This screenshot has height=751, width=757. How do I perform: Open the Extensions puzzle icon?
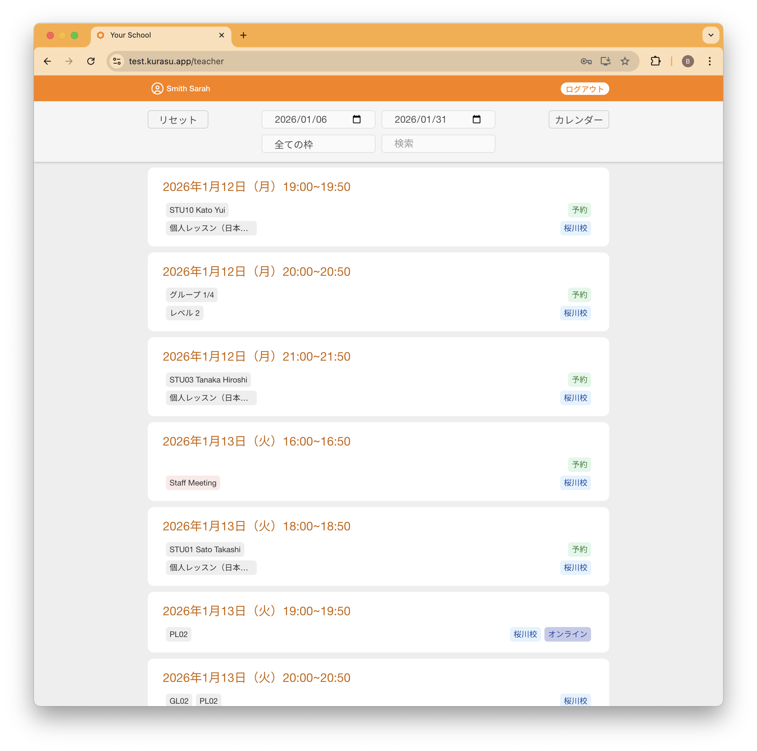(x=655, y=61)
